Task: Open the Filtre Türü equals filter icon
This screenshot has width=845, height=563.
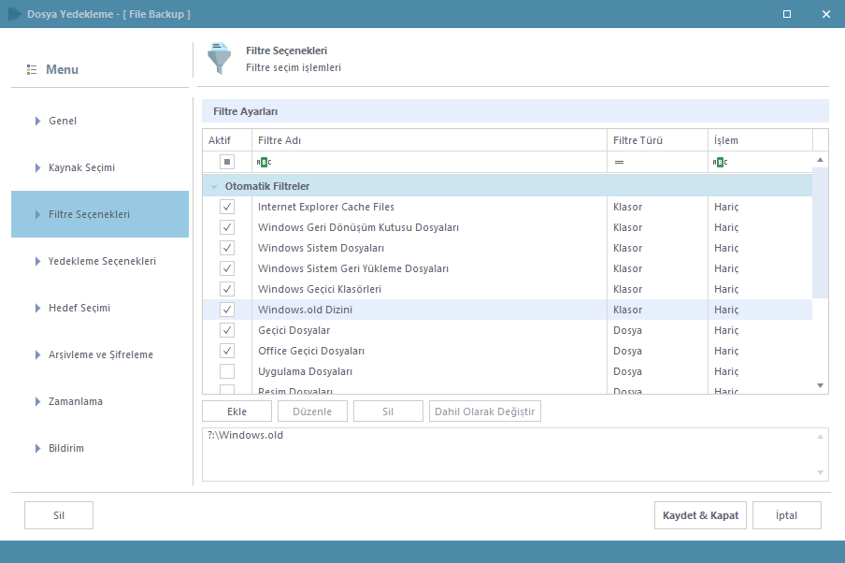Action: pyautogui.click(x=619, y=162)
